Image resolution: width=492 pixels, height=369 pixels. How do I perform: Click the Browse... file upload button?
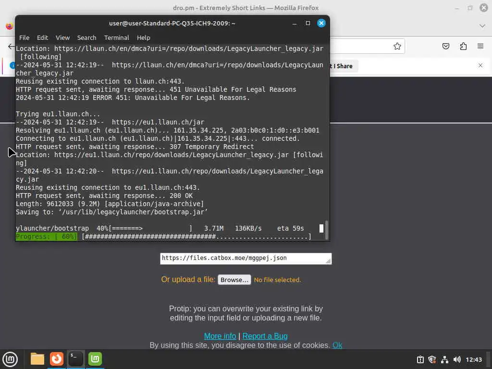234,280
